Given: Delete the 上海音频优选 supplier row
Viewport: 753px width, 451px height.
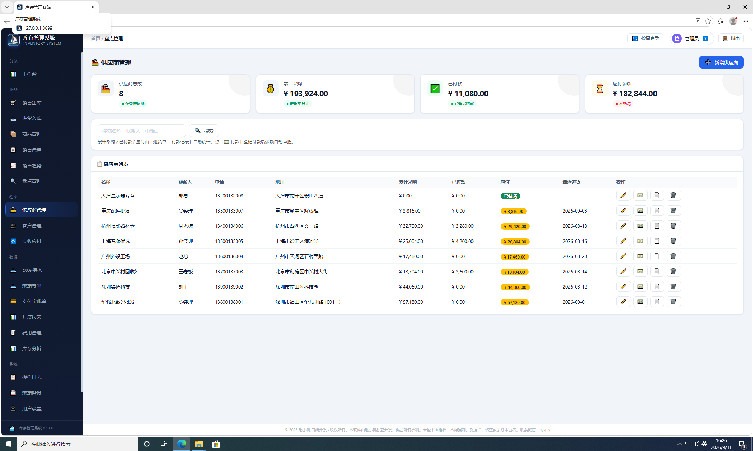Looking at the screenshot, I should pyautogui.click(x=673, y=241).
